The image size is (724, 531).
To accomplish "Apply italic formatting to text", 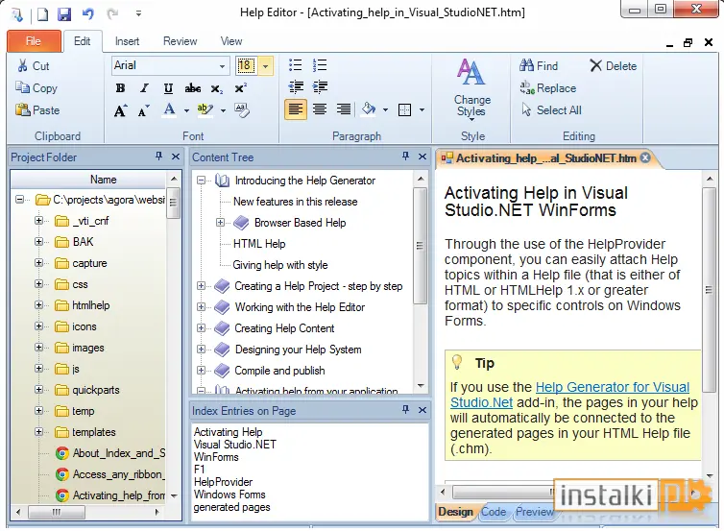I will click(x=144, y=87).
